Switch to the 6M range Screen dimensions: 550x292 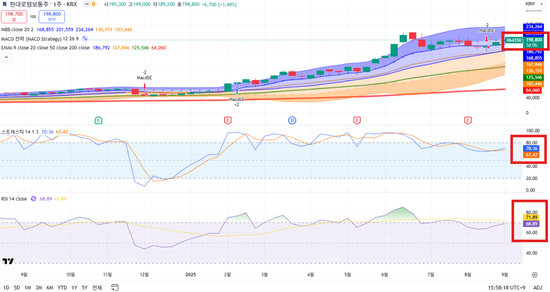(50, 288)
